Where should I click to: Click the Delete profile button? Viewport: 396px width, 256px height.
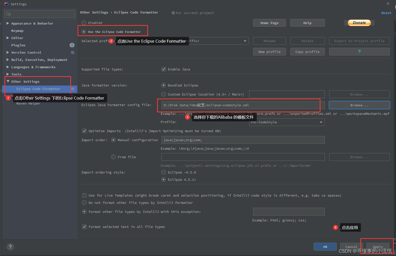click(307, 41)
